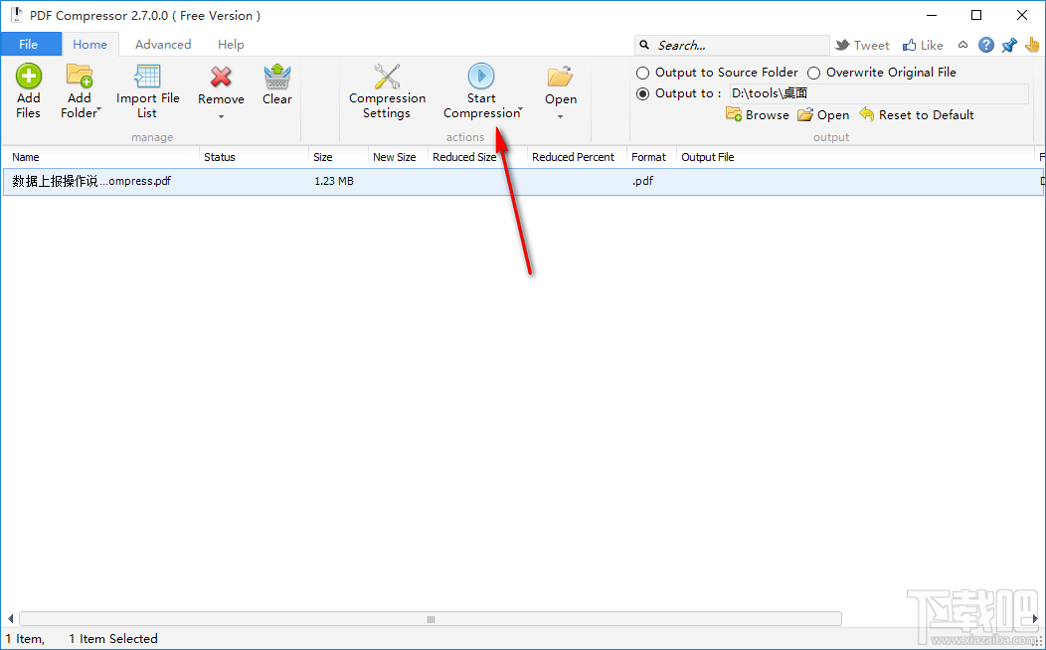This screenshot has width=1046, height=650.
Task: Click the Open folder icon in actions
Action: pos(561,77)
